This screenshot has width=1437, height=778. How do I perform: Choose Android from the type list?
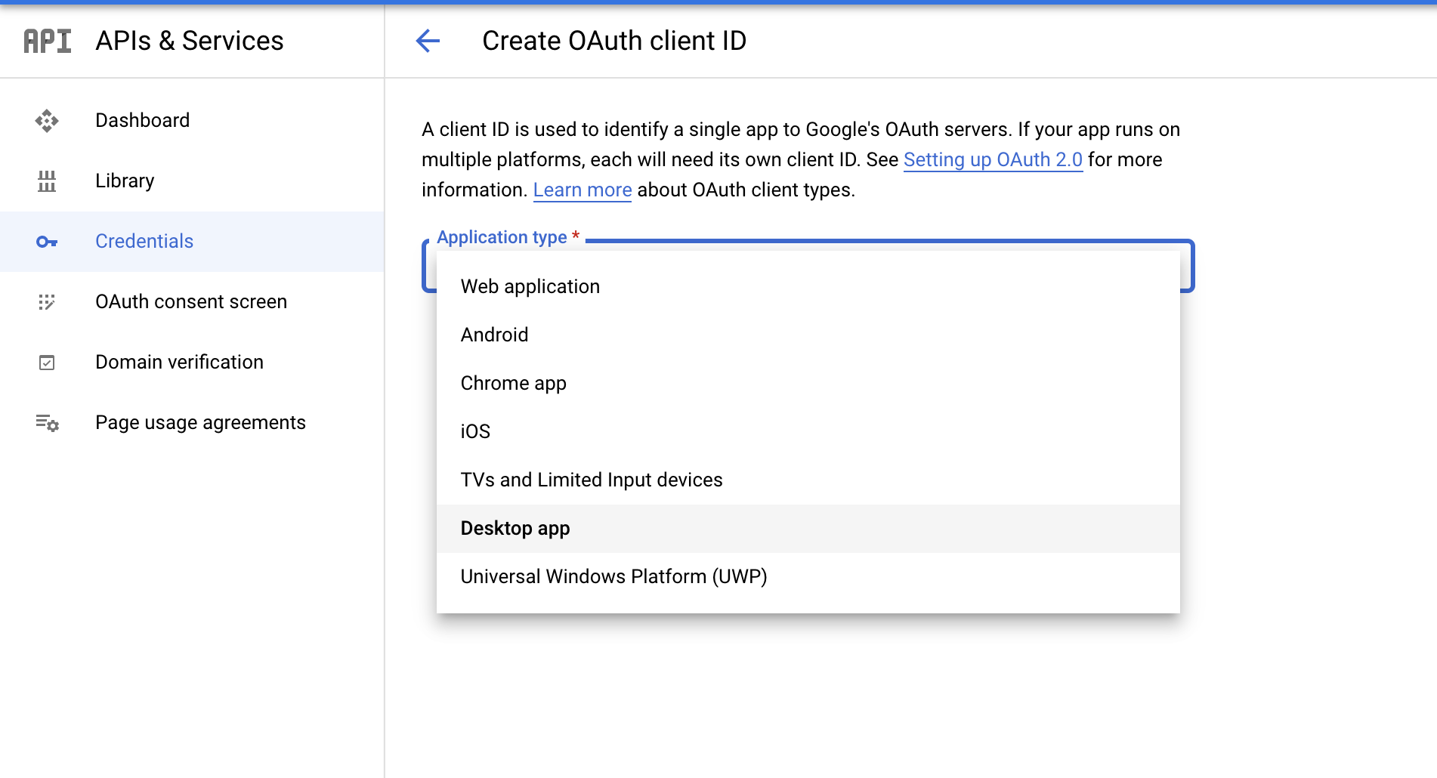pyautogui.click(x=808, y=335)
